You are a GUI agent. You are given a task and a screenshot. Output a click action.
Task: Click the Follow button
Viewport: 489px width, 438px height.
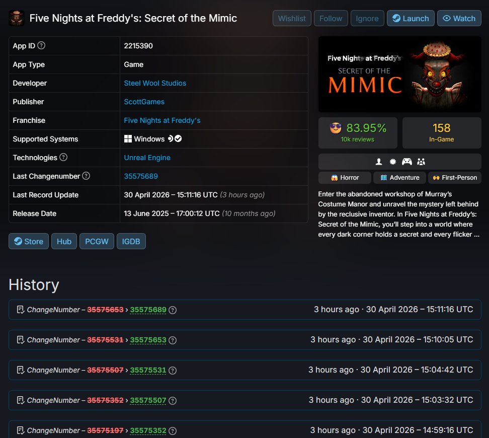click(331, 19)
